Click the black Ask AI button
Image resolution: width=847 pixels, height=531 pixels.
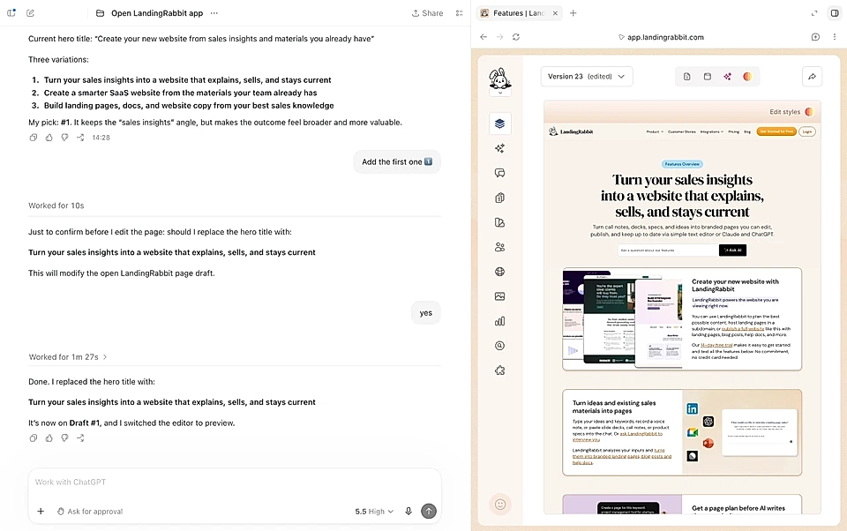coord(732,251)
